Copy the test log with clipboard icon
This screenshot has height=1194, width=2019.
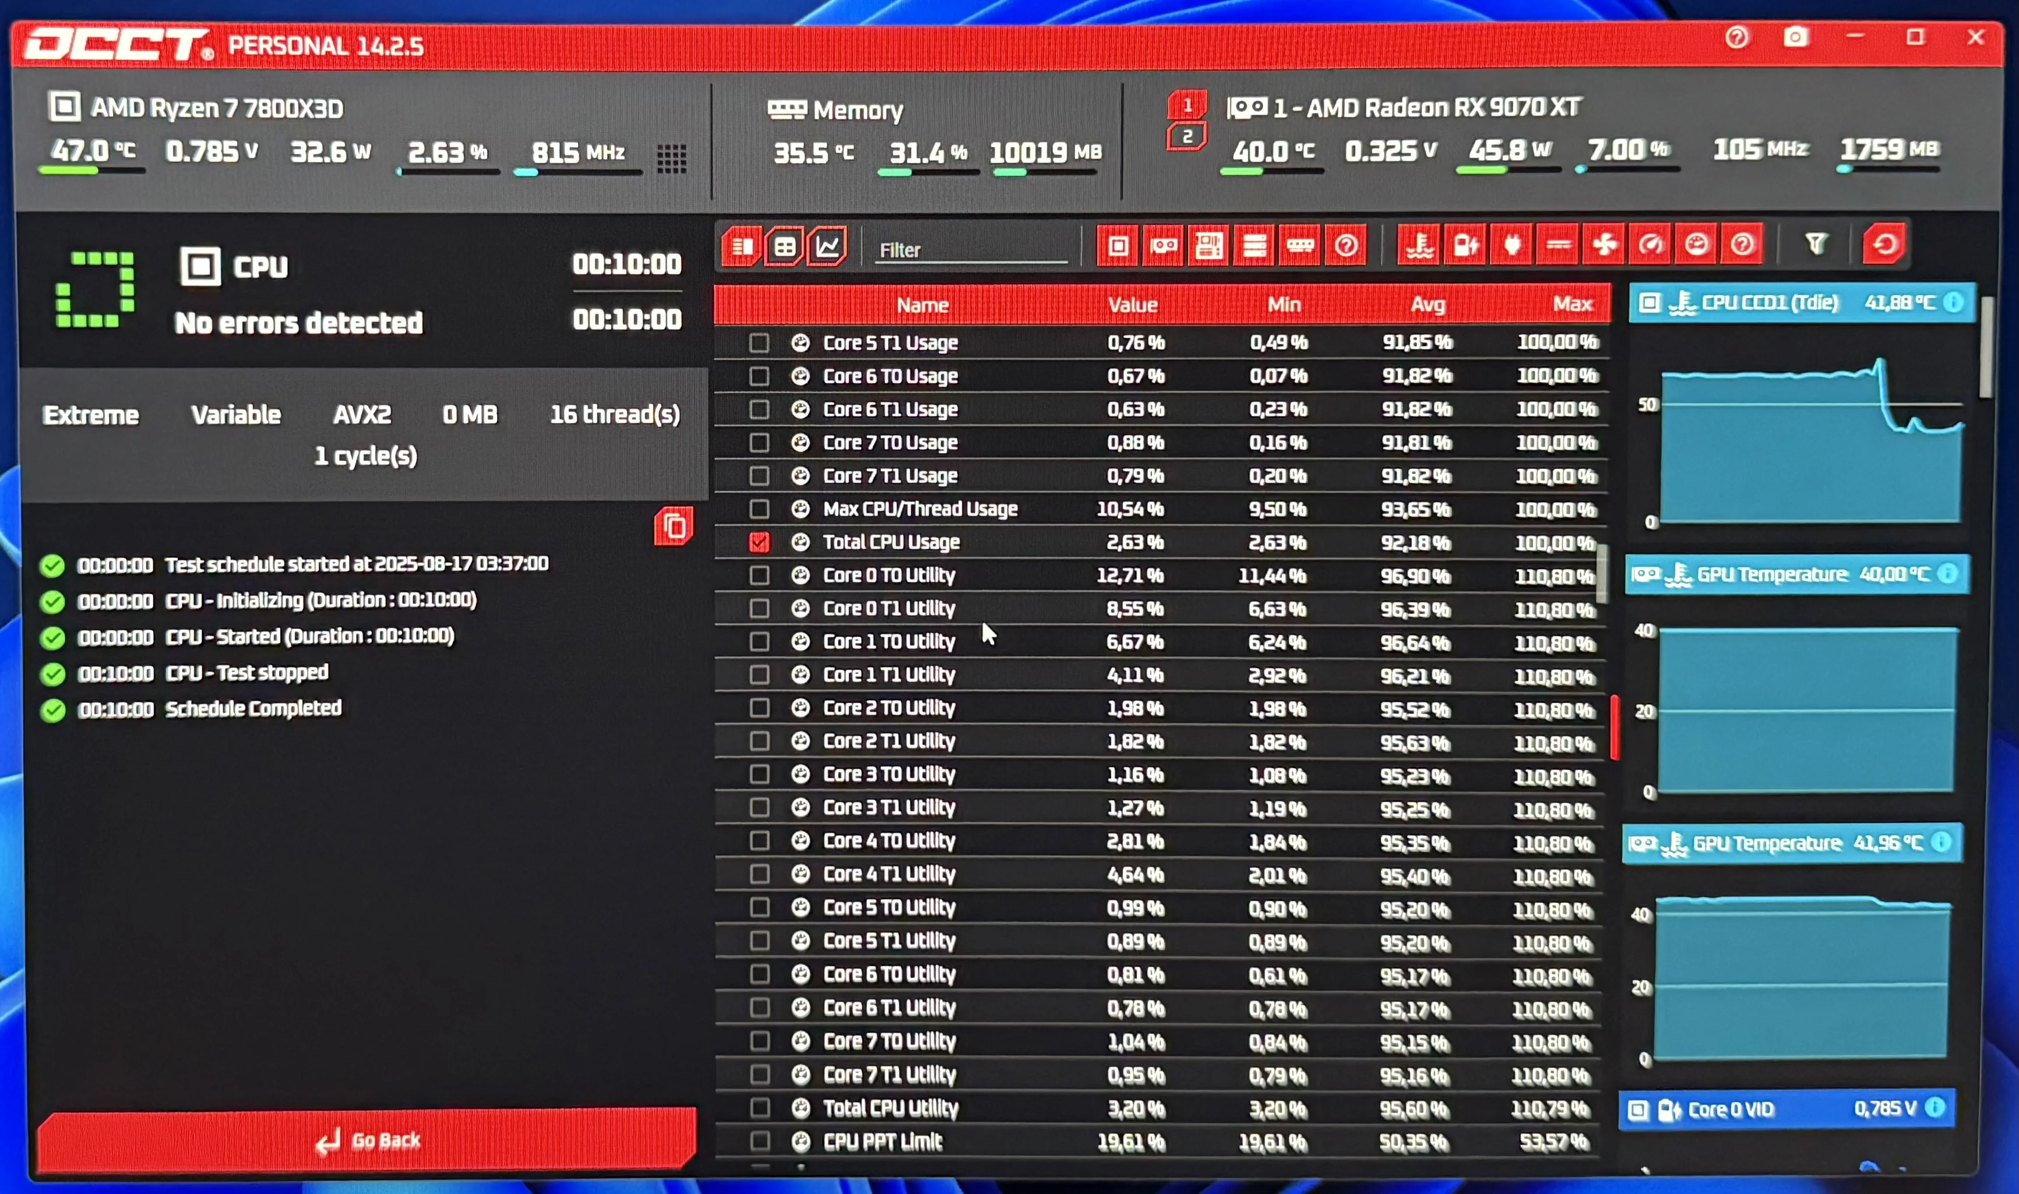click(674, 527)
